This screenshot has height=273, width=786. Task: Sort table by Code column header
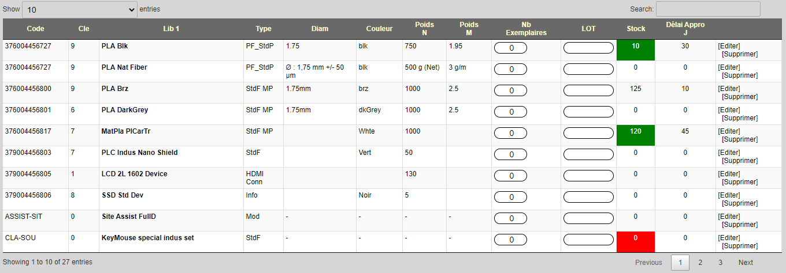tap(35, 29)
